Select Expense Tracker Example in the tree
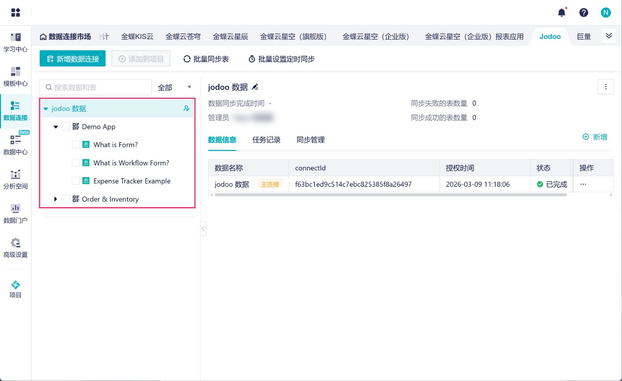622x381 pixels. [x=132, y=181]
